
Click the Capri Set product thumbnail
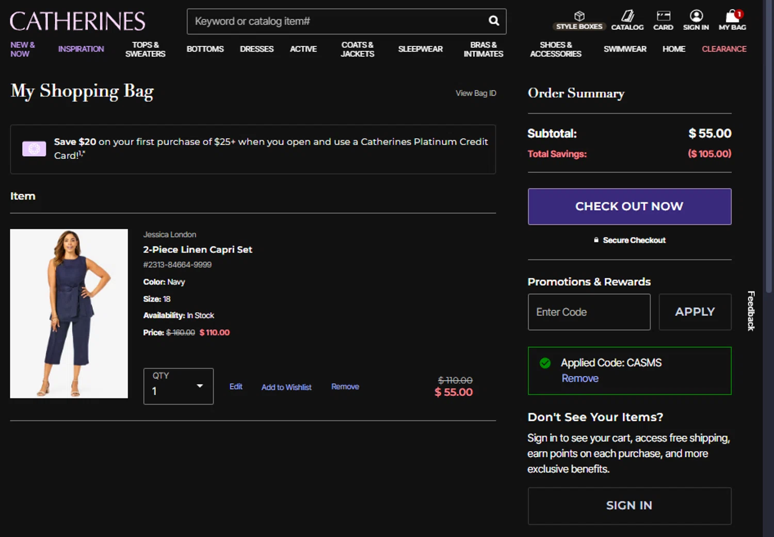click(x=69, y=313)
